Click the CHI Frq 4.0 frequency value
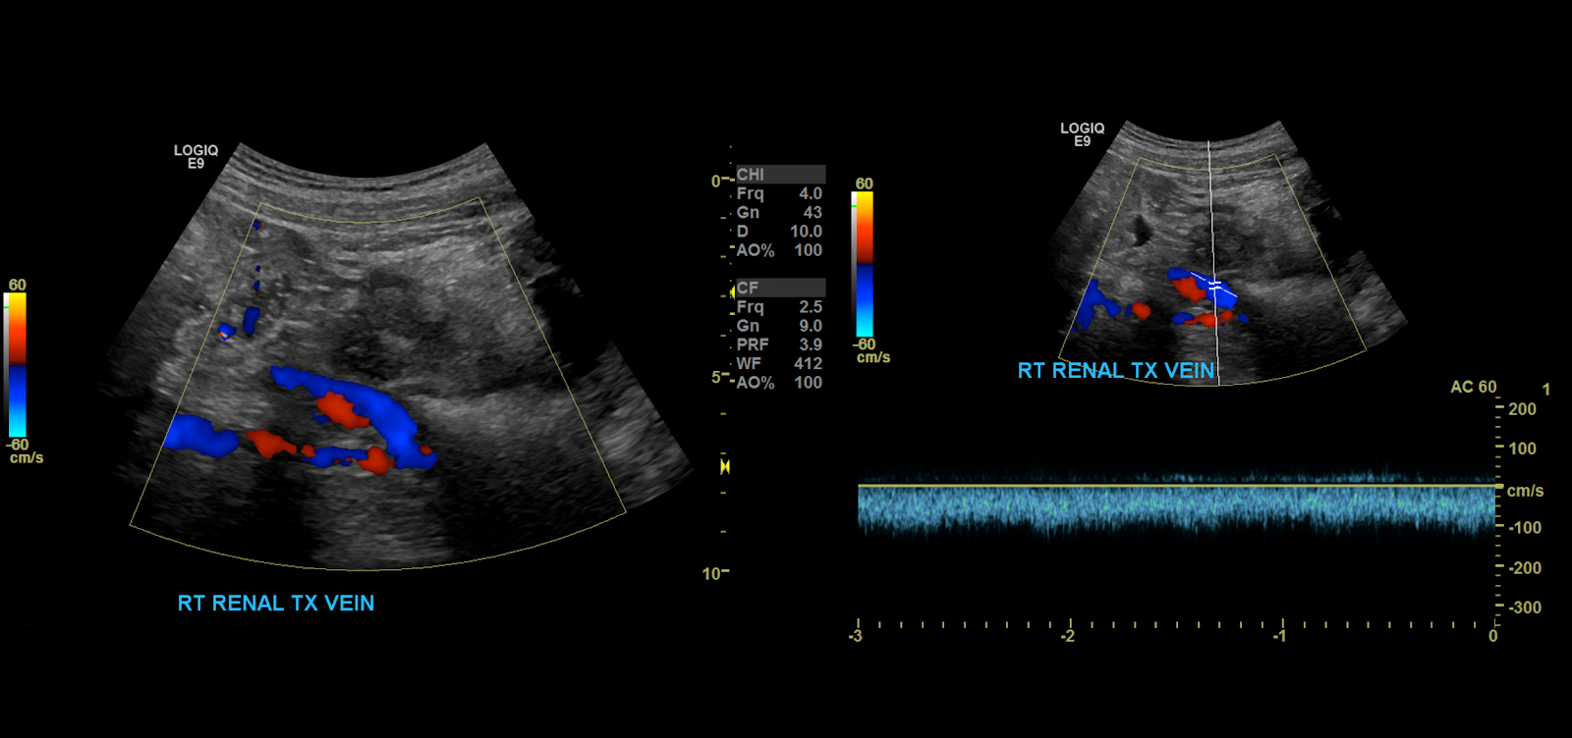 779,193
